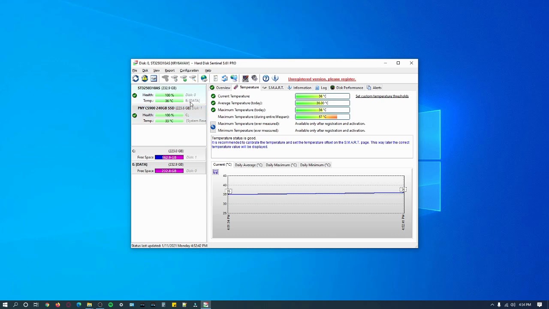Click the first grayed disk test toolbar icon

point(165,79)
